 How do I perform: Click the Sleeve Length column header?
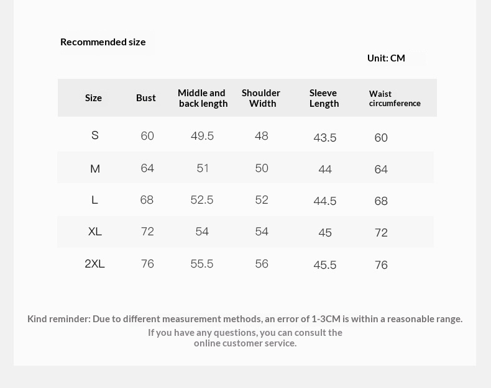coord(324,98)
